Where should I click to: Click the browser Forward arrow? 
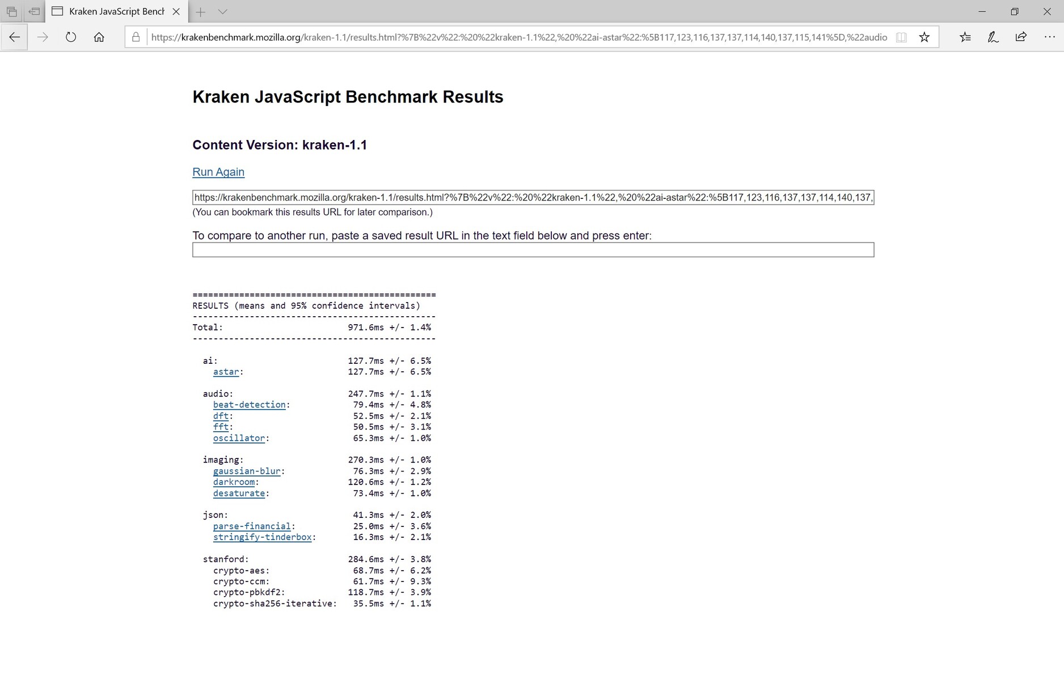click(x=43, y=37)
